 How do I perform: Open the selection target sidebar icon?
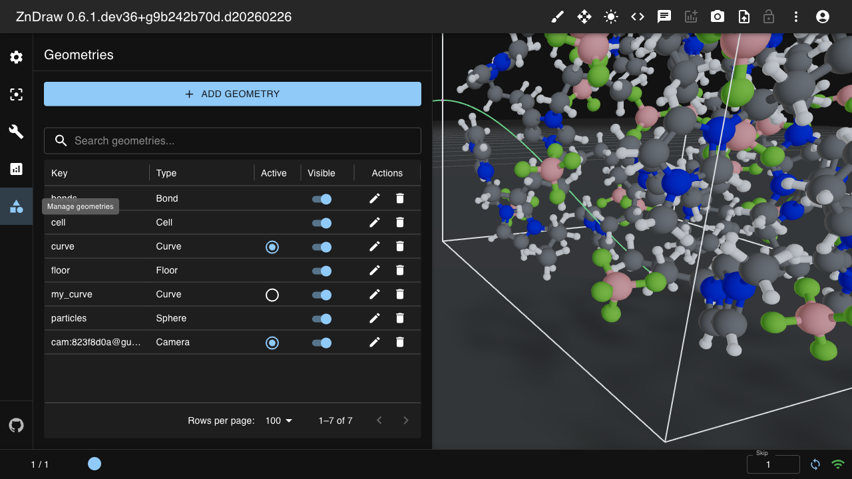(17, 94)
